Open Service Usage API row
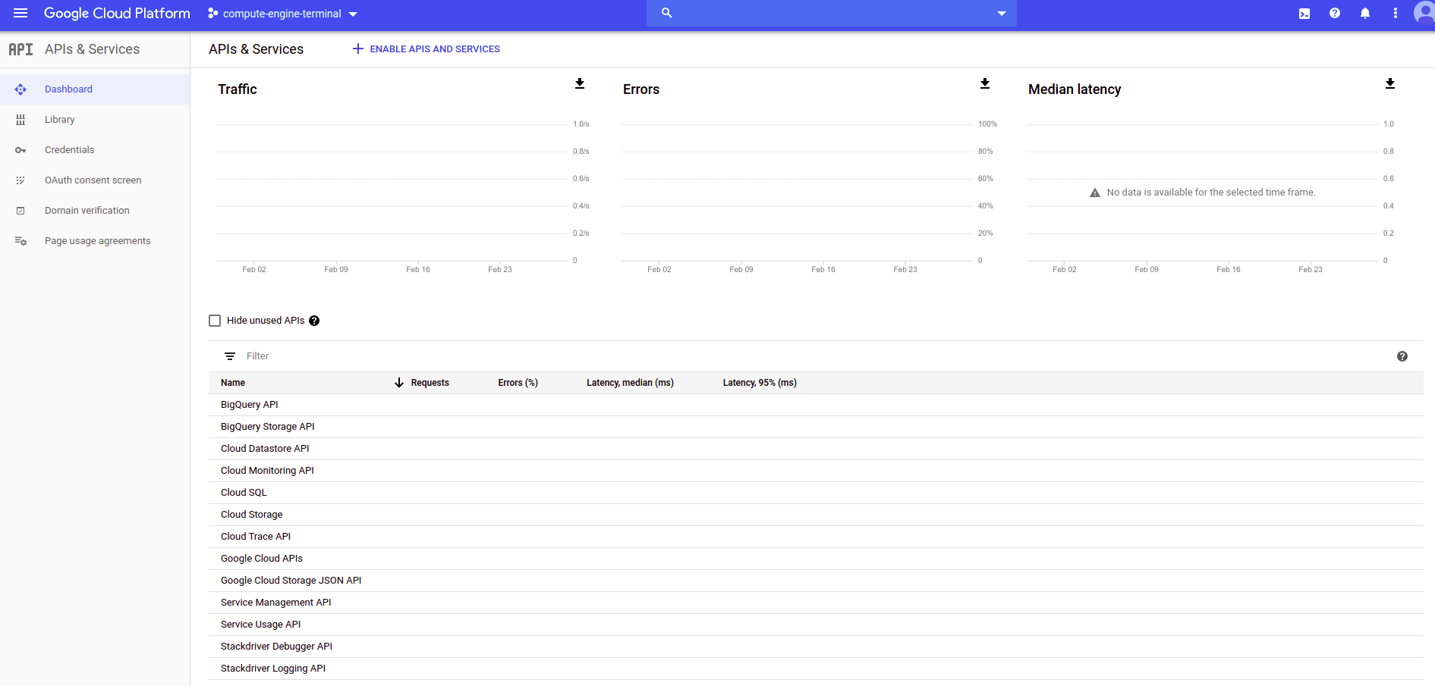This screenshot has width=1435, height=686. click(x=816, y=625)
